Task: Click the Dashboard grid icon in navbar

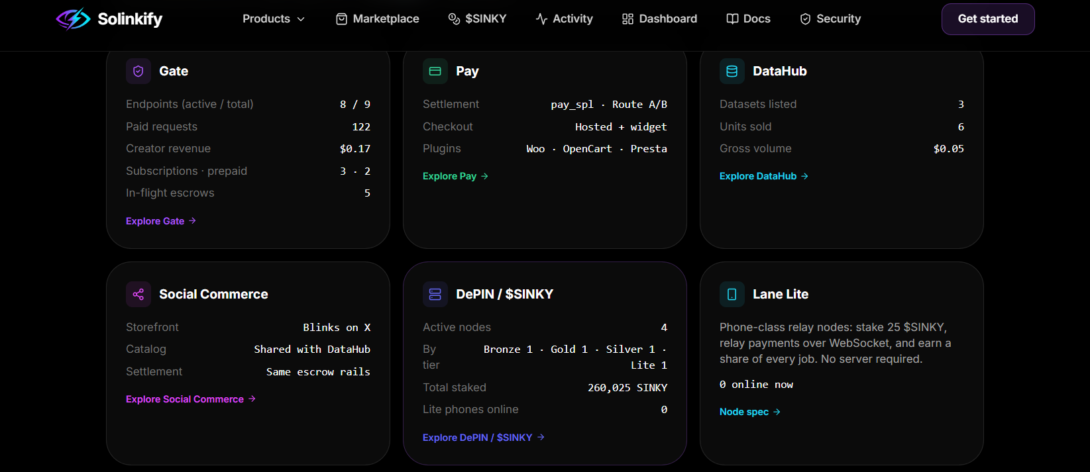Action: (627, 19)
